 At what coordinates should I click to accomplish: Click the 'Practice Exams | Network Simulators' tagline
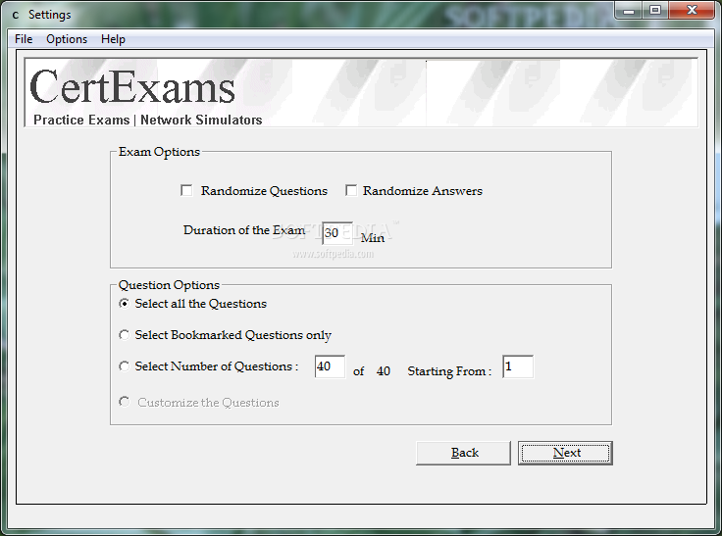pyautogui.click(x=148, y=121)
